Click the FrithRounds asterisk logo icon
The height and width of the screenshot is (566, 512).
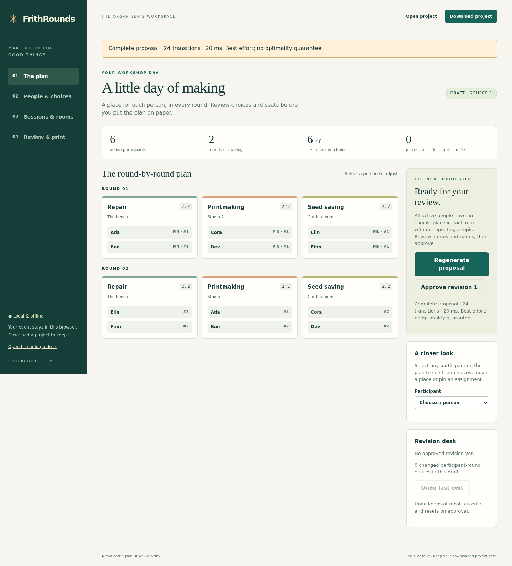(13, 19)
